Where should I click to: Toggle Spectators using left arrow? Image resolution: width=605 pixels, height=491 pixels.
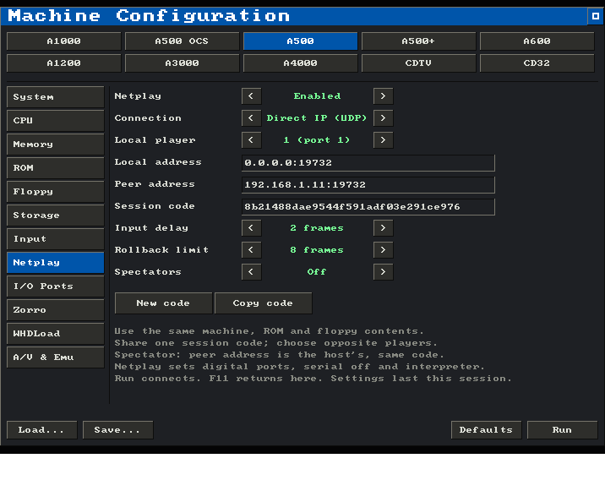pyautogui.click(x=251, y=272)
